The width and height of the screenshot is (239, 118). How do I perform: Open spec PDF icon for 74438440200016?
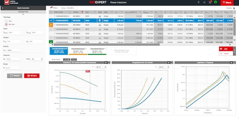pyautogui.click(x=100, y=16)
